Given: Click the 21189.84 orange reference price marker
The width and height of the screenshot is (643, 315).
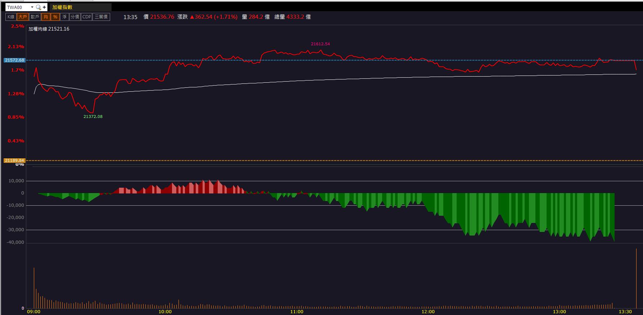Looking at the screenshot, I should pyautogui.click(x=14, y=160).
